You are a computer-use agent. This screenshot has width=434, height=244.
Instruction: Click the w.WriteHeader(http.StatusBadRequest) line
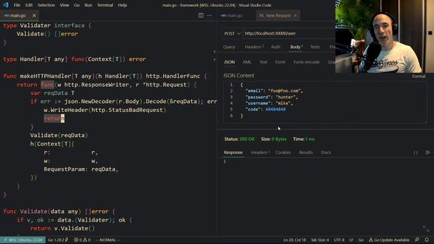[x=105, y=110]
